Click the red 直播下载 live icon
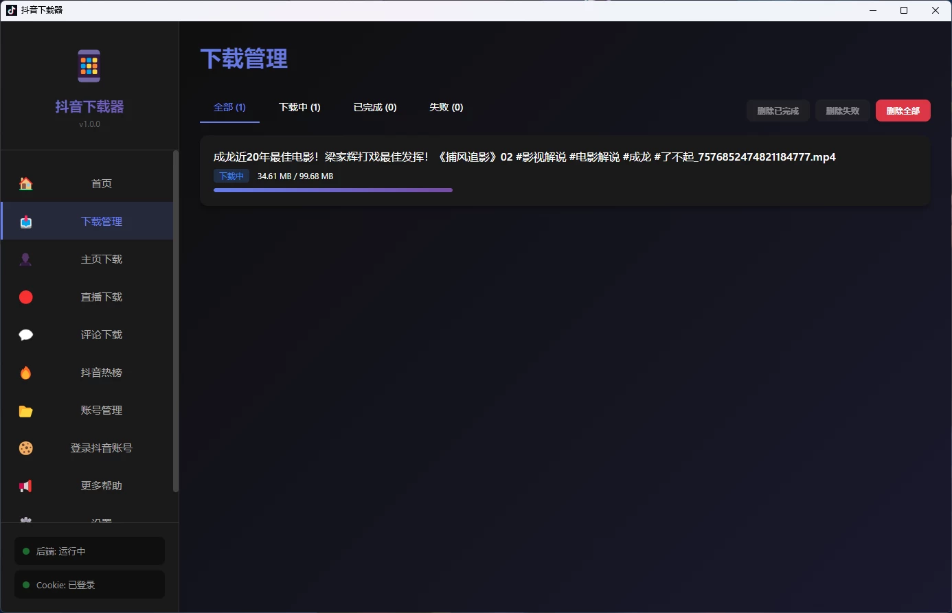The width and height of the screenshot is (952, 613). point(25,297)
